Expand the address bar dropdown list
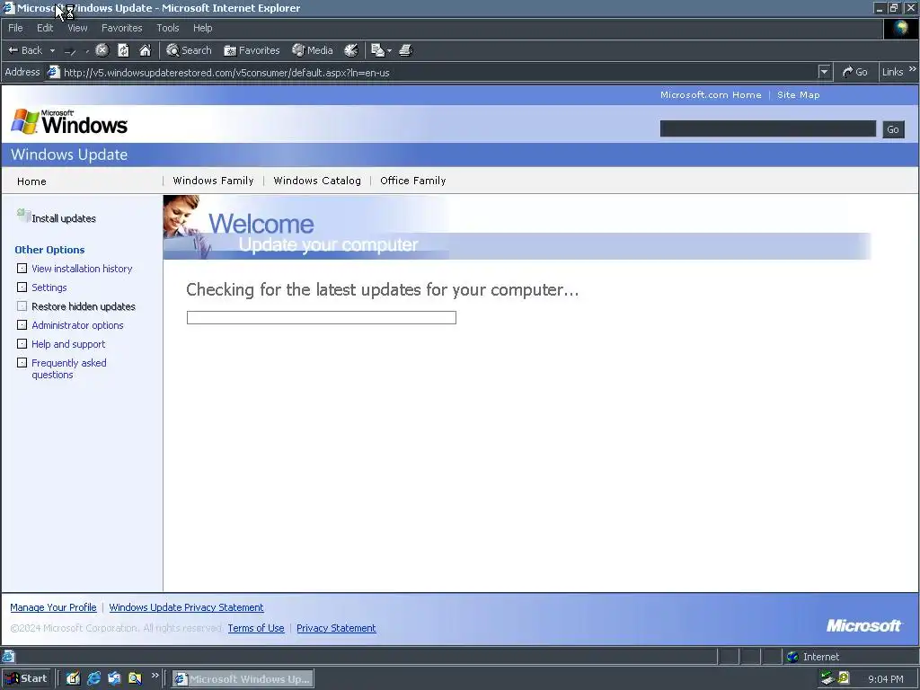 pos(824,72)
